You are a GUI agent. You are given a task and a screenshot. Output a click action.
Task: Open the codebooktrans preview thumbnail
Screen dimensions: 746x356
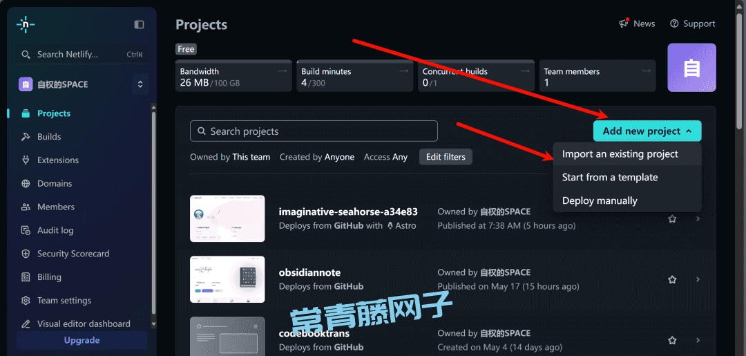[227, 336]
